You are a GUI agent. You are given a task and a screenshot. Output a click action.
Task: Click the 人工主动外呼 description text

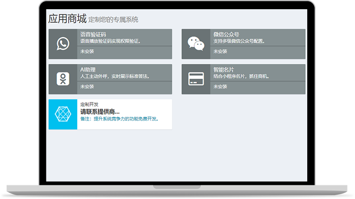tap(115, 76)
